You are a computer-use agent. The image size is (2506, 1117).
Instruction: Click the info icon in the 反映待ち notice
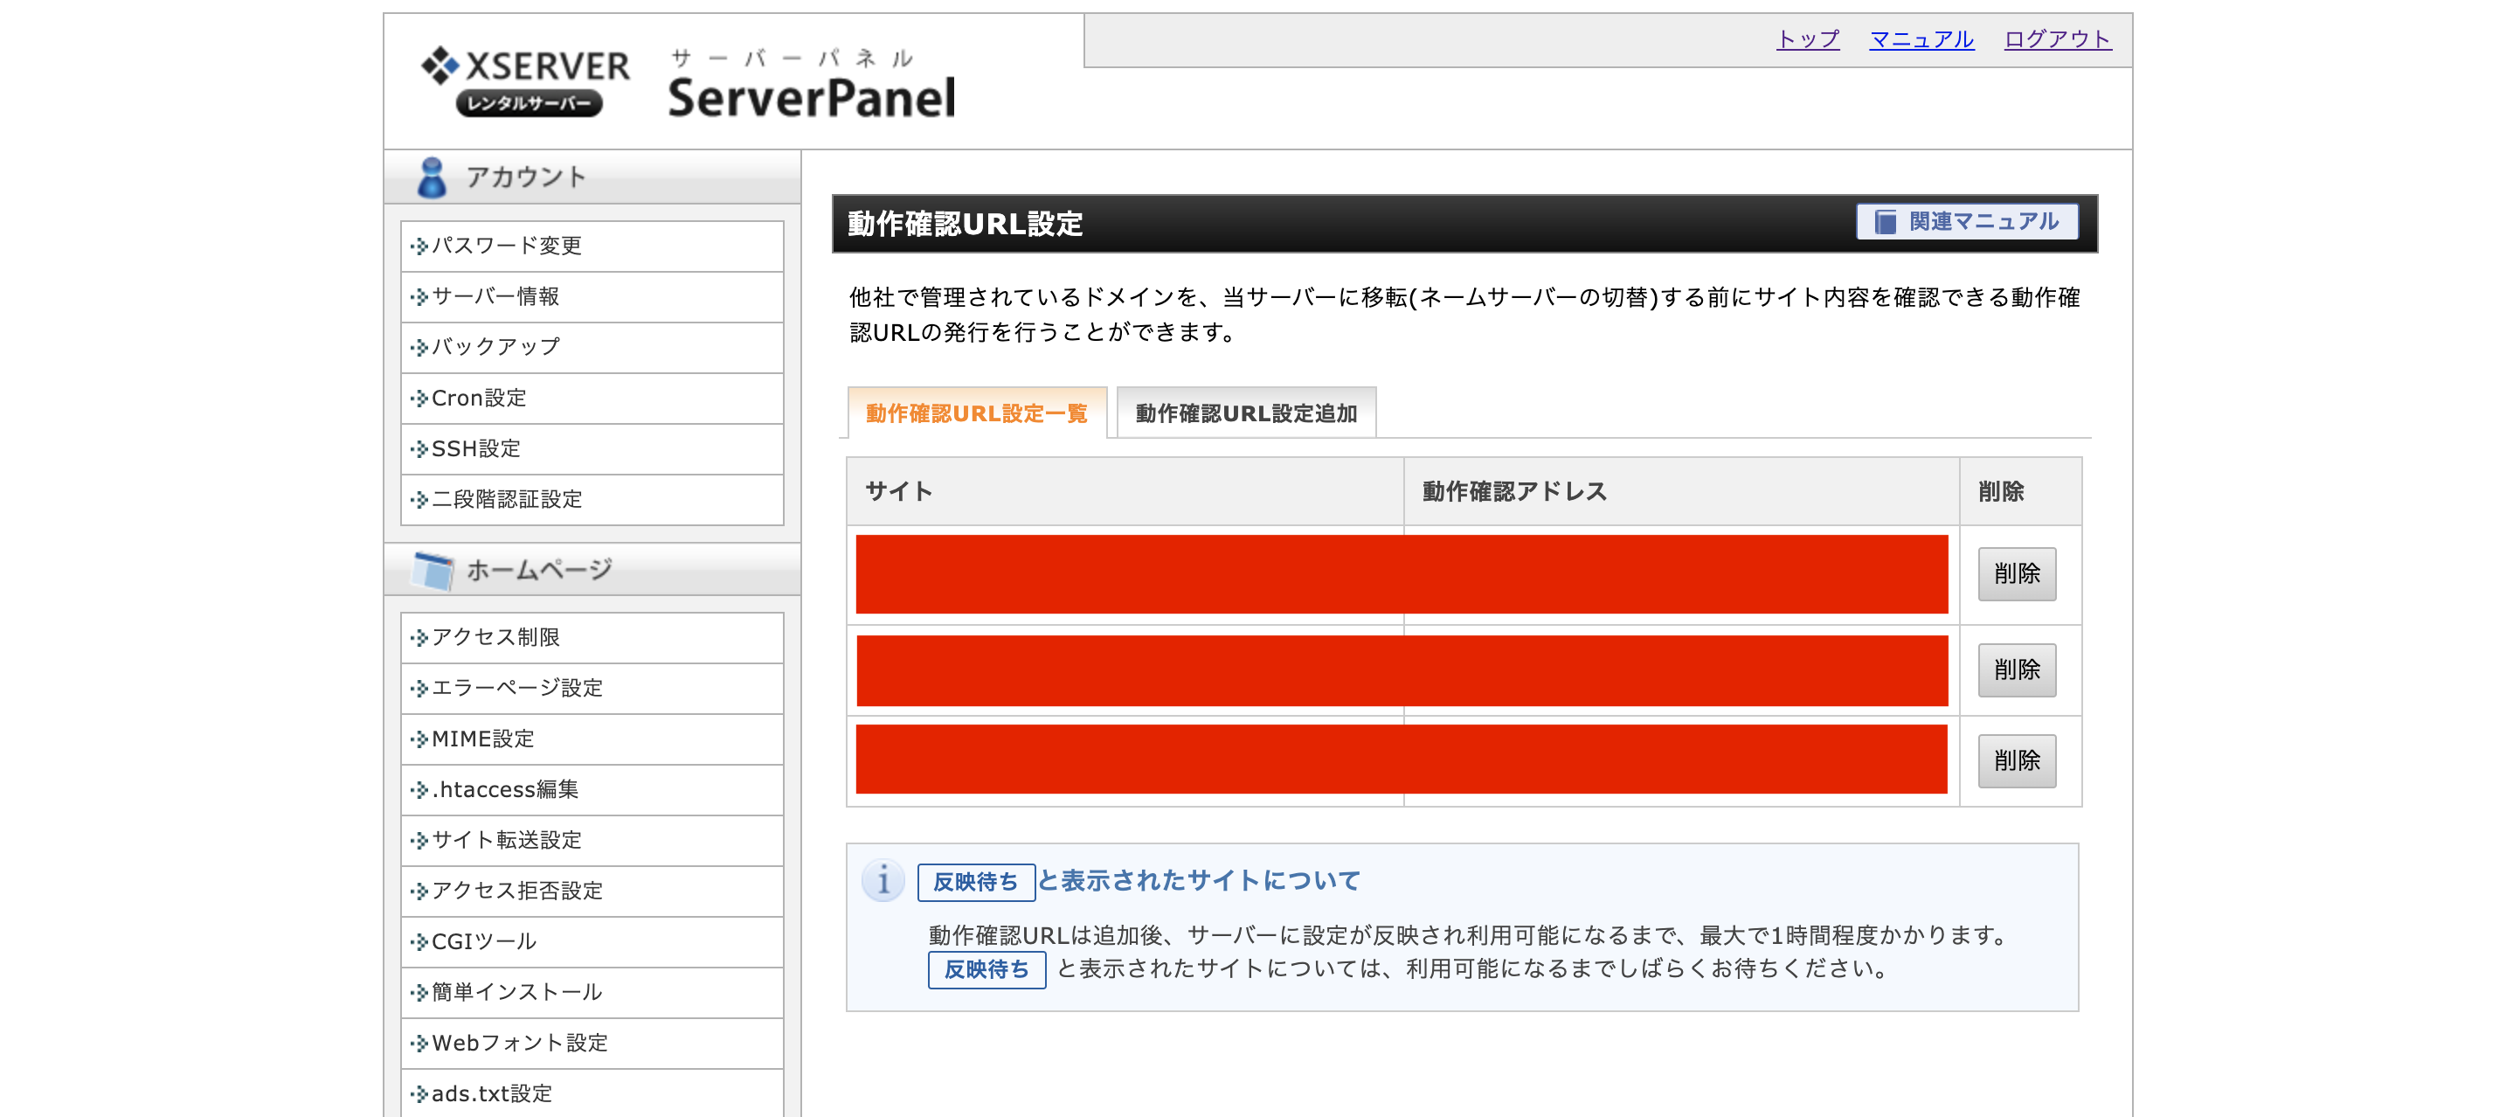[883, 883]
